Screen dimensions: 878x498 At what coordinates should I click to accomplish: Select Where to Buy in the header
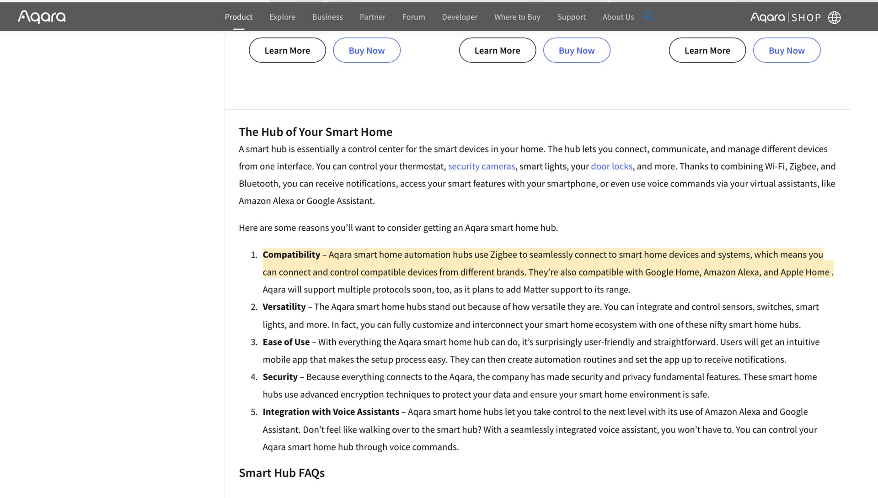pyautogui.click(x=517, y=17)
